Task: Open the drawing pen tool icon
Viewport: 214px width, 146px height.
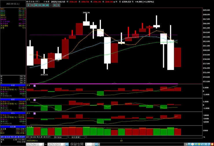Action: point(209,144)
